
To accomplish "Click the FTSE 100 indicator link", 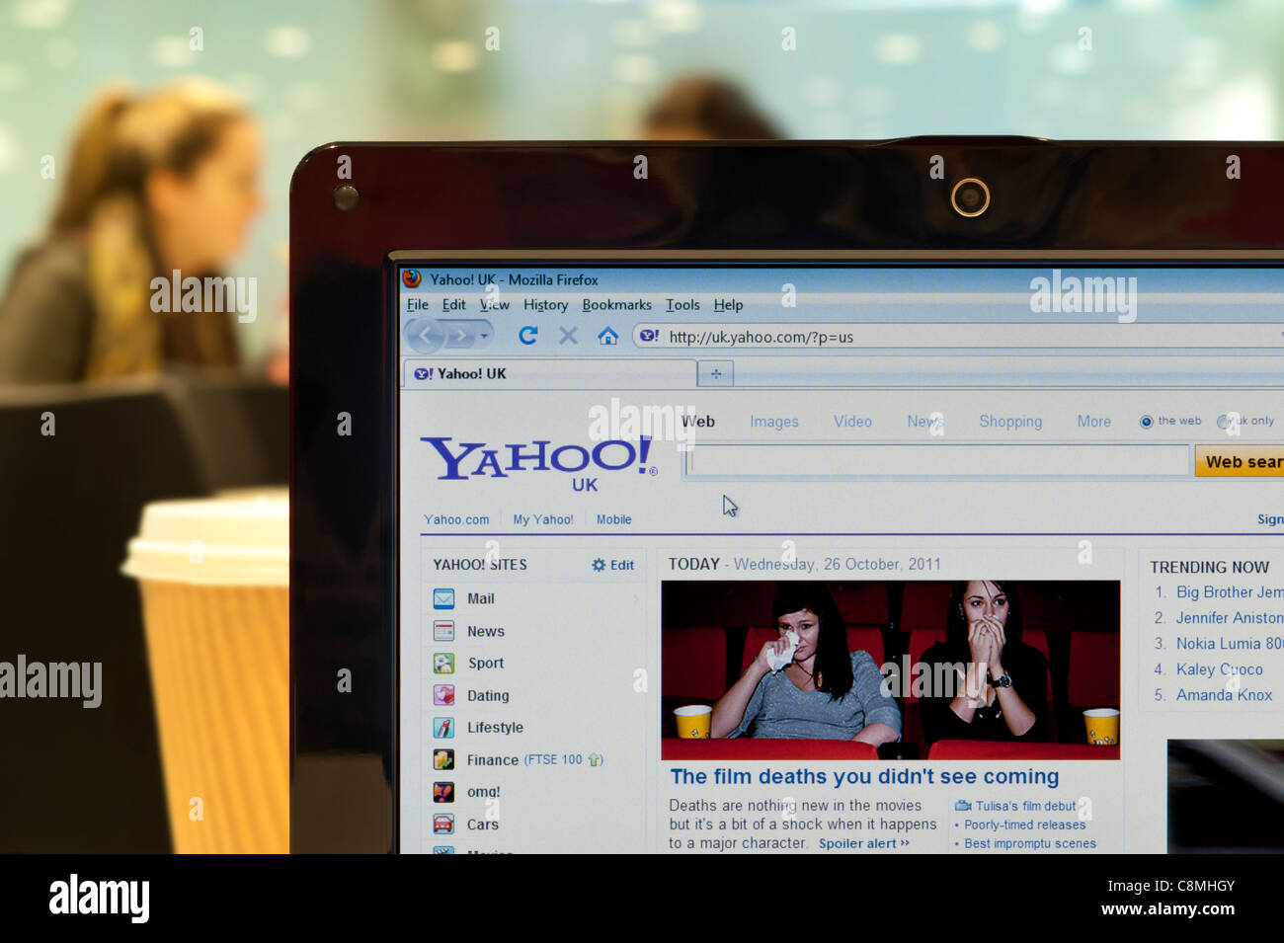I will tap(563, 759).
